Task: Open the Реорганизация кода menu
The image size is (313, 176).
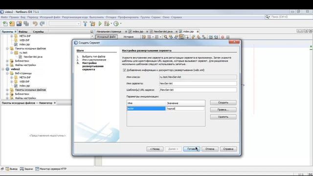Action: coord(75,17)
